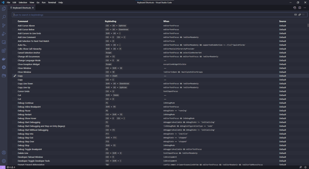Click the When column header
This screenshot has height=169, width=309.
pyautogui.click(x=166, y=21)
